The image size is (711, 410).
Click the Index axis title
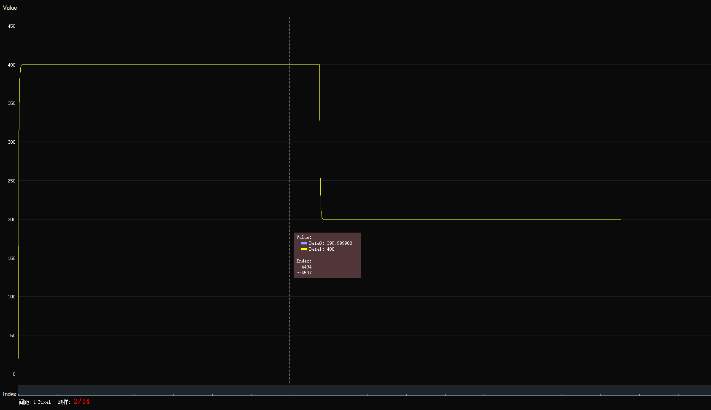pos(9,394)
